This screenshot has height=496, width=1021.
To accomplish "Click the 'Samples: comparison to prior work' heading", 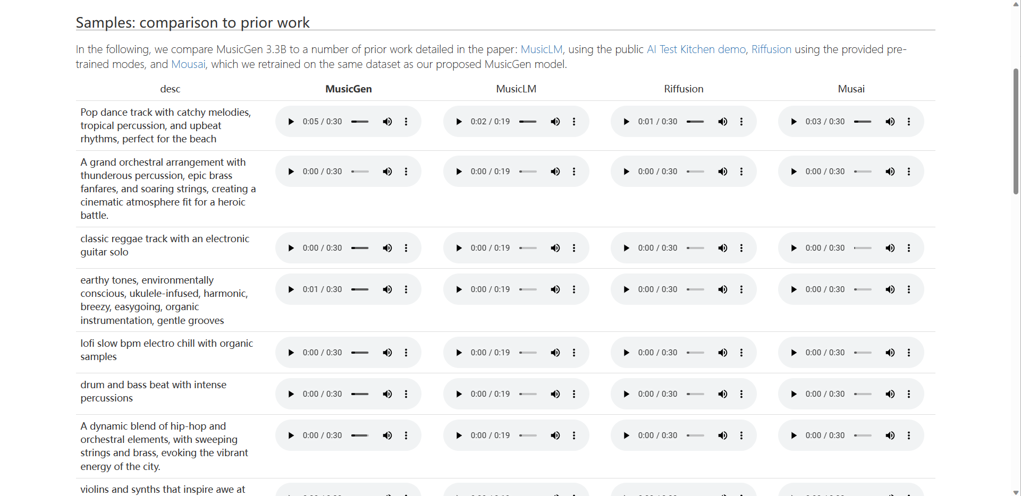I will coord(192,22).
